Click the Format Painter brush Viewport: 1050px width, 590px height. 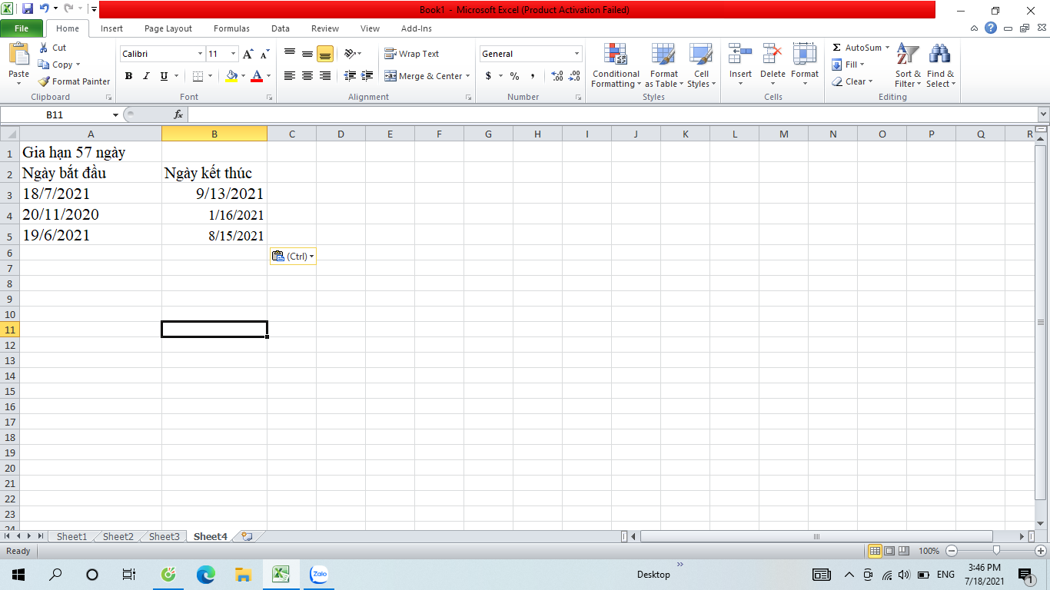tap(44, 81)
